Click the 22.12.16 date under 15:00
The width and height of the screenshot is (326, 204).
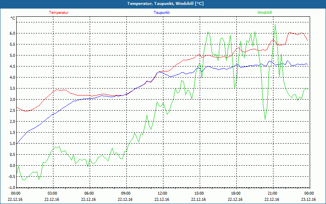199,200
